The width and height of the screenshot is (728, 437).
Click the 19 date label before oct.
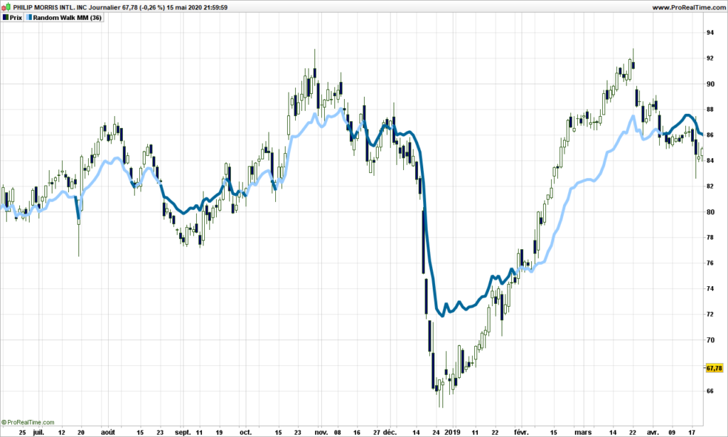point(219,432)
